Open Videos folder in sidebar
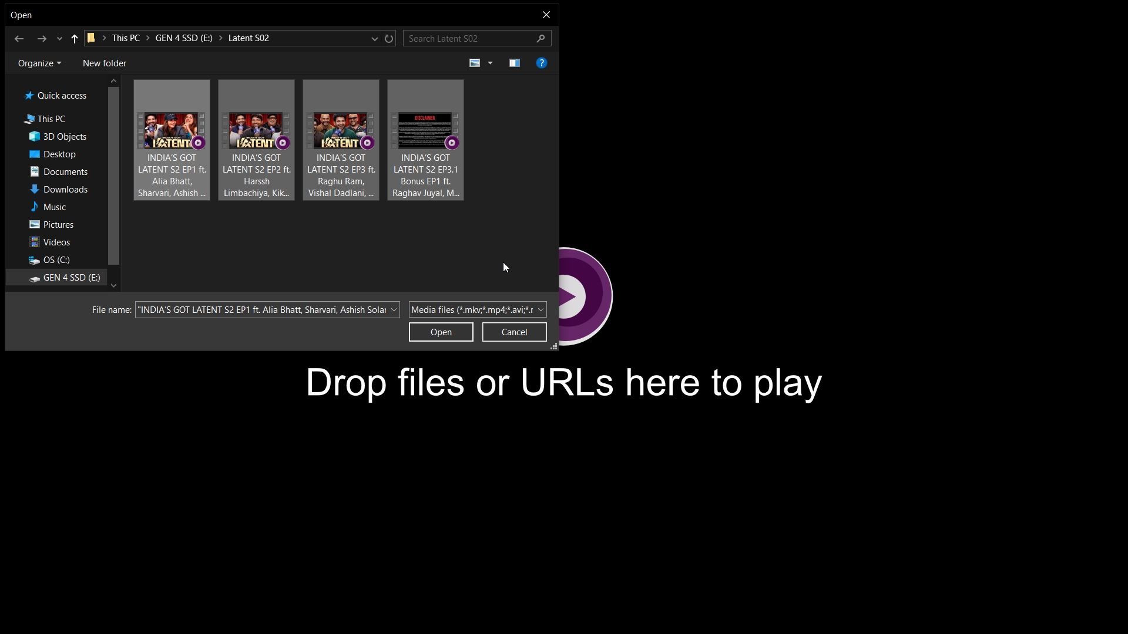This screenshot has width=1128, height=634. 50,242
